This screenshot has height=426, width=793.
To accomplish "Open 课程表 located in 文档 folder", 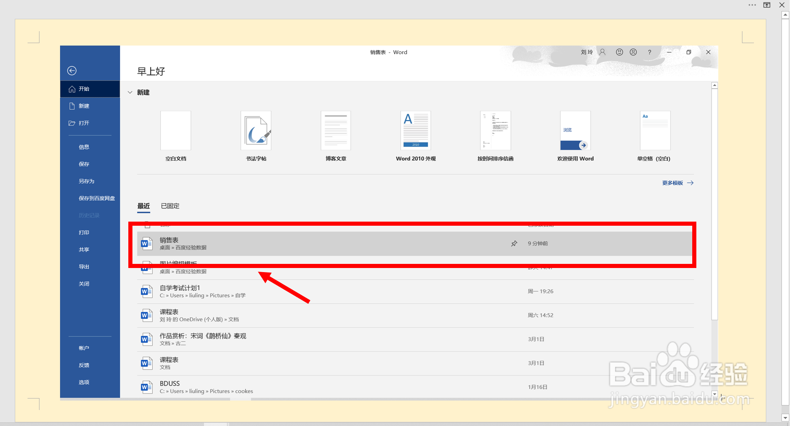I will pos(415,364).
